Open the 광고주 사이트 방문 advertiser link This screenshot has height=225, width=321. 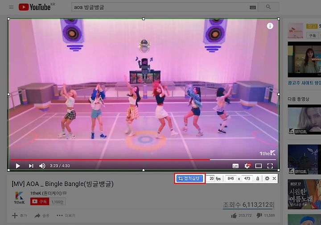304,83
